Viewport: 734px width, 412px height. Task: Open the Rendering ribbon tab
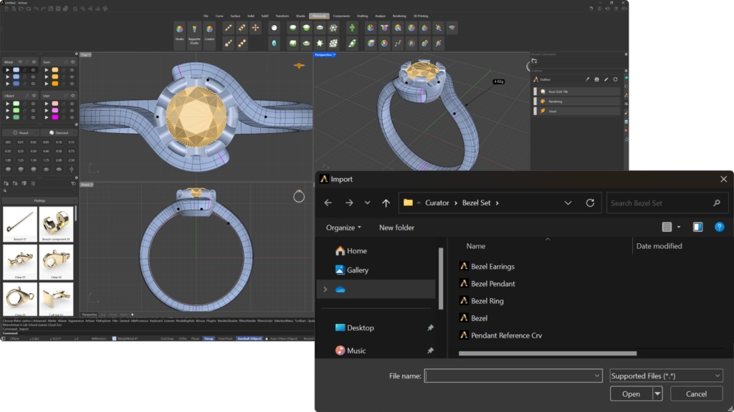pos(399,15)
